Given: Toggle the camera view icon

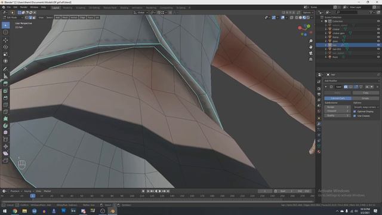Looking at the screenshot, I should pos(310,53).
